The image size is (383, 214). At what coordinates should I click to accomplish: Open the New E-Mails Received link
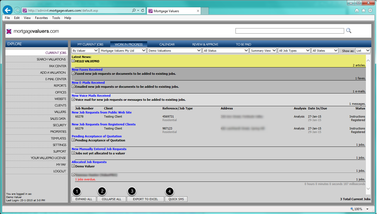[88, 83]
